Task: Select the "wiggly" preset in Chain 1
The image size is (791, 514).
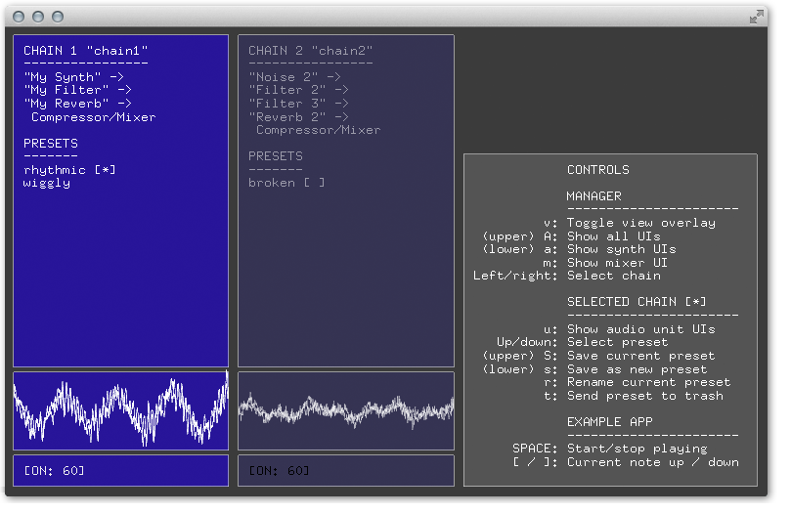Action: (46, 183)
